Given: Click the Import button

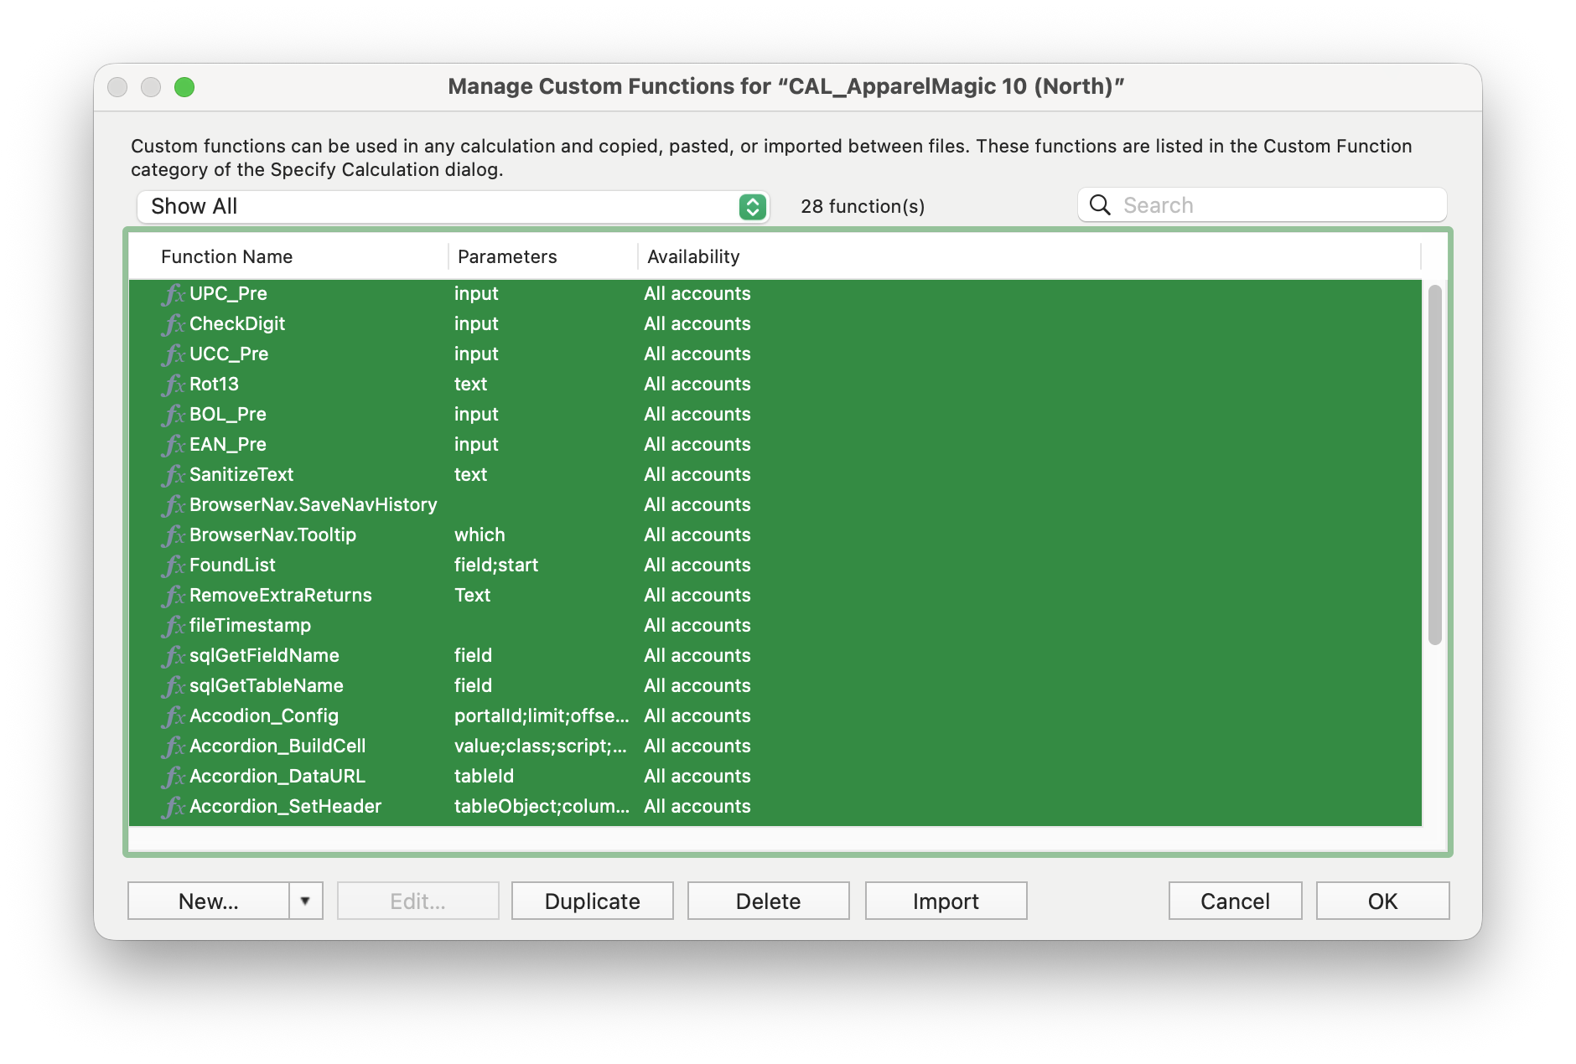Looking at the screenshot, I should pos(946,901).
